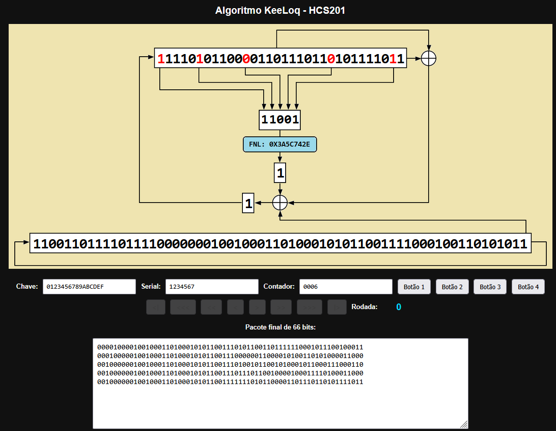This screenshot has width=556, height=431.
Task: Trigger the Botão 4 button
Action: coord(528,287)
